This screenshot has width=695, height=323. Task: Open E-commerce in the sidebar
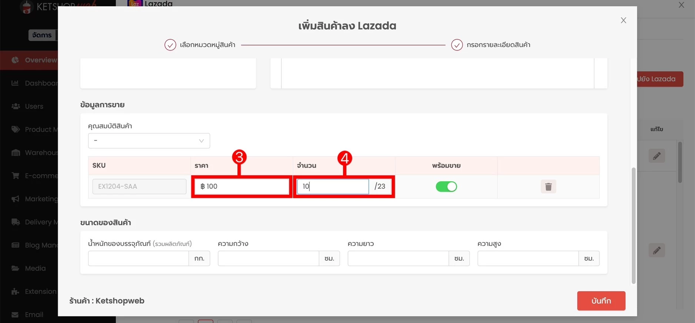pos(29,176)
